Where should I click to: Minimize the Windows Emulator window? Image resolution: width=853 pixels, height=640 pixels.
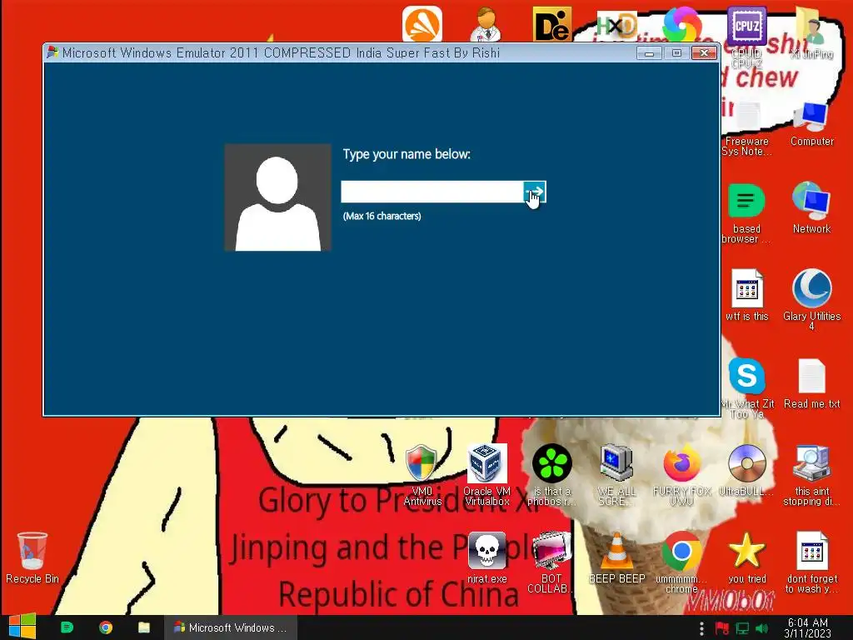click(648, 52)
